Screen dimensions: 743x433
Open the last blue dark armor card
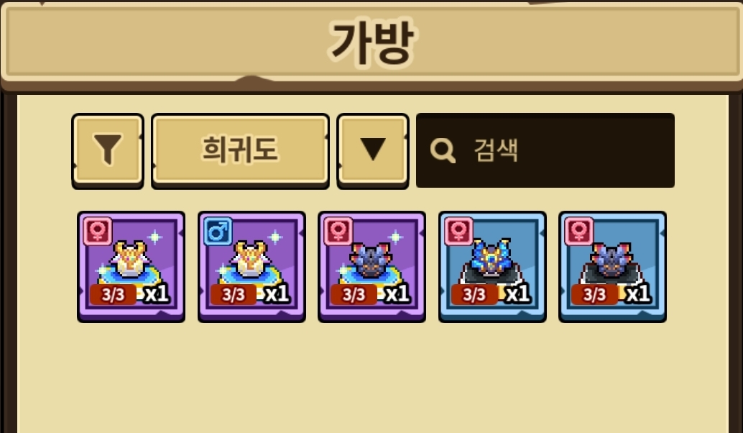(613, 267)
